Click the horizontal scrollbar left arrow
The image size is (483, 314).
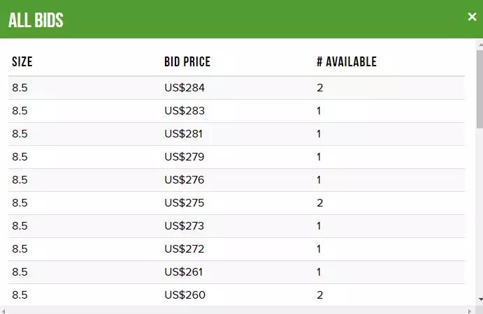point(4,310)
